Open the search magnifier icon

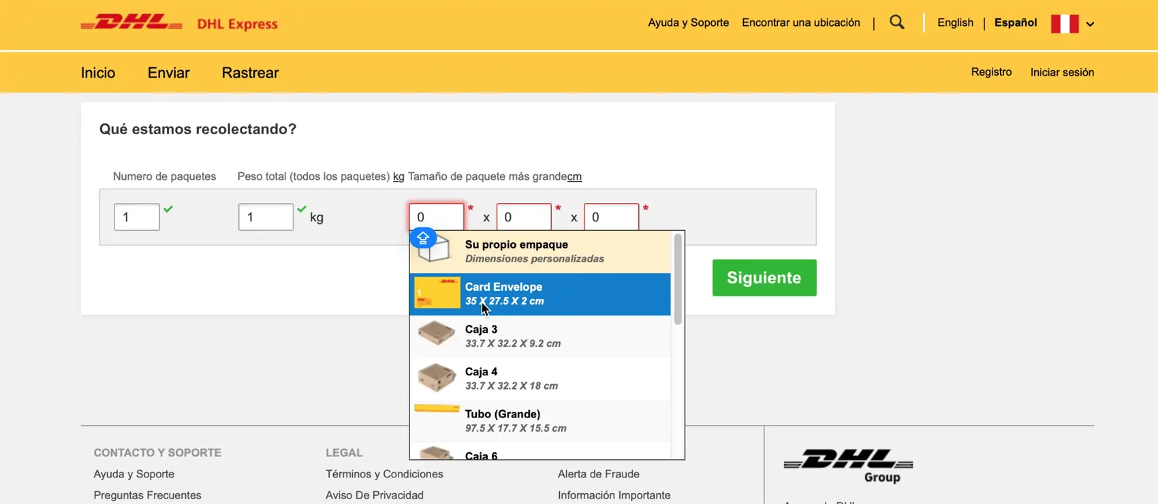pos(897,22)
